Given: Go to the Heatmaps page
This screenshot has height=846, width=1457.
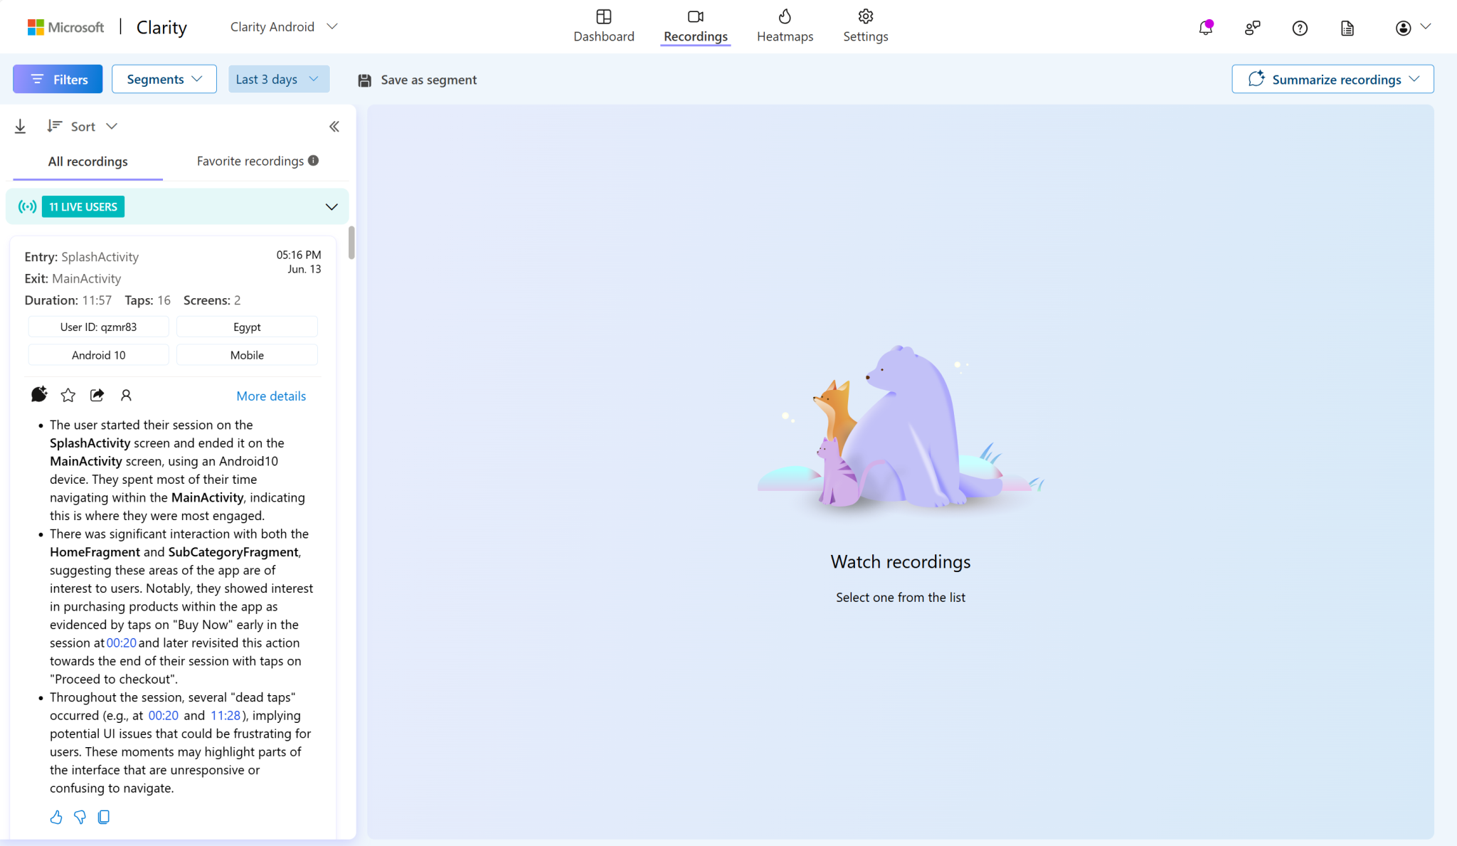Looking at the screenshot, I should point(785,26).
